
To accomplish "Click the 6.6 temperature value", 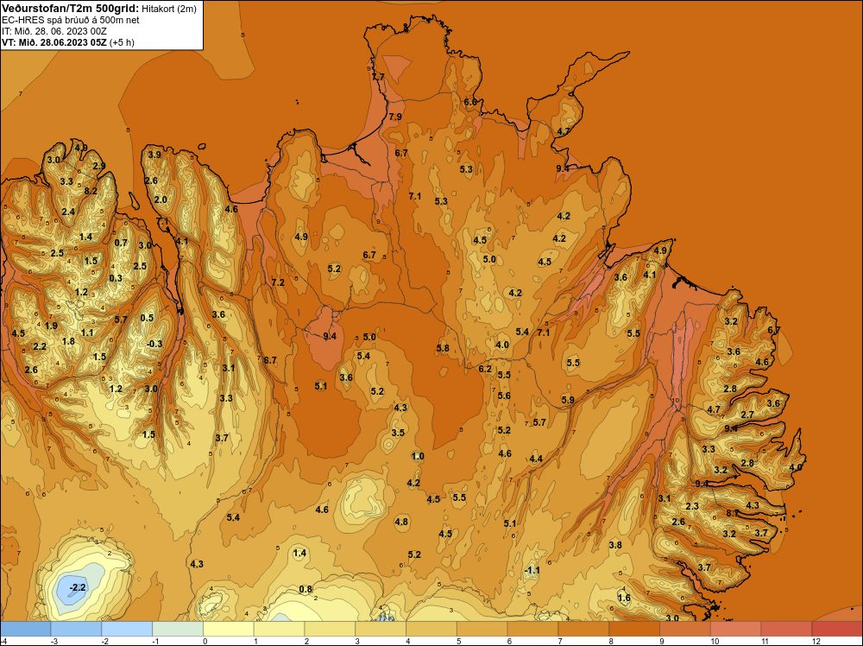I will [470, 102].
